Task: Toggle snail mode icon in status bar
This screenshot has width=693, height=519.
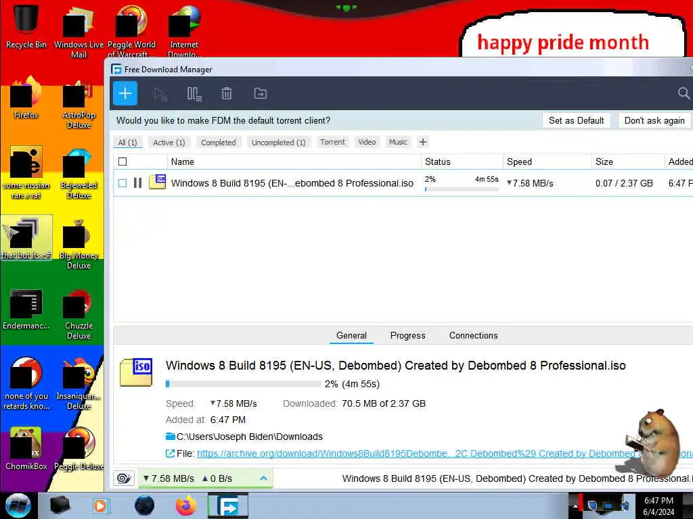Action: tap(124, 478)
